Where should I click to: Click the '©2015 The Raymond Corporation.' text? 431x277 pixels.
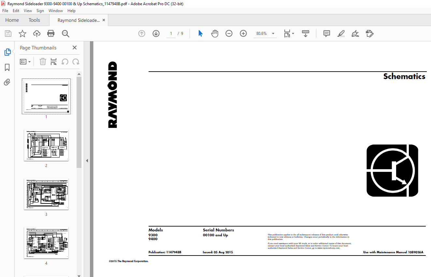click(x=129, y=261)
